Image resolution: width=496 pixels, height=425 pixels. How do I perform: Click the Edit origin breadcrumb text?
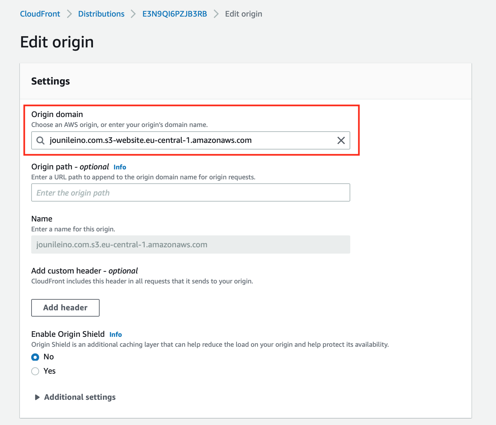click(x=244, y=14)
